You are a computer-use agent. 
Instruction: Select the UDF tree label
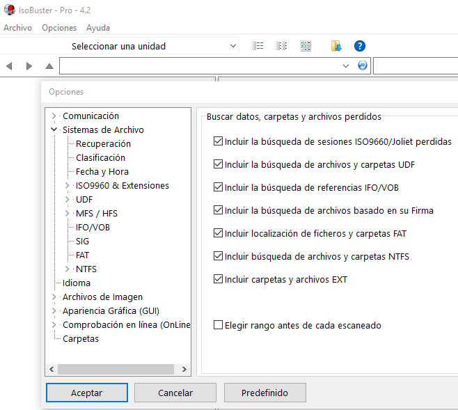tap(84, 200)
